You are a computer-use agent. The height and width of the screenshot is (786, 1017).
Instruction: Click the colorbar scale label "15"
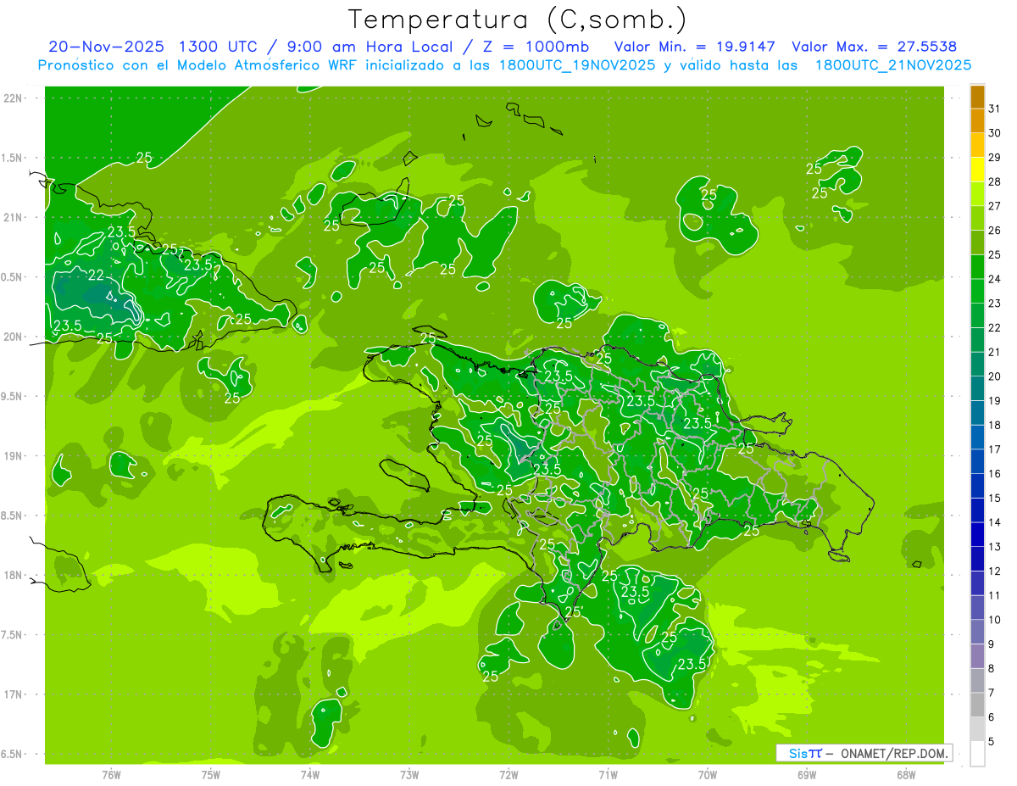[x=994, y=499]
